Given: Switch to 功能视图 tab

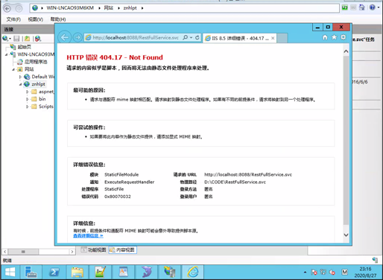Looking at the screenshot, I should [x=94, y=249].
